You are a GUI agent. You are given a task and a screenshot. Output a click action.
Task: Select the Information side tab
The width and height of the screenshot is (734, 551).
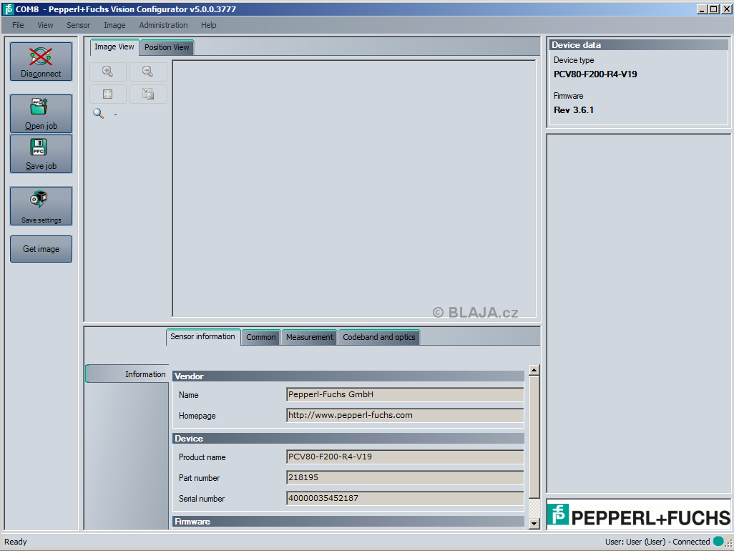(x=127, y=374)
